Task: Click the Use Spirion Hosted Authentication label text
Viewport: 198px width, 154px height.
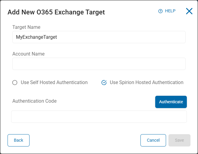Action: point(146,82)
